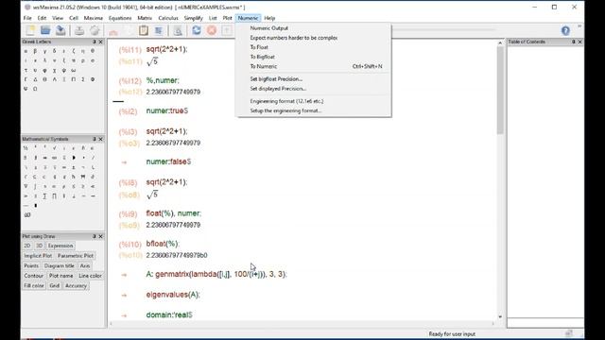Click the Expression button
This screenshot has height=340, width=605.
pos(60,246)
